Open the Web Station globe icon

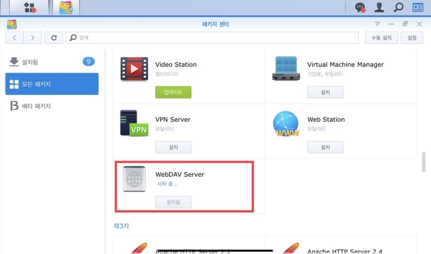coord(286,123)
